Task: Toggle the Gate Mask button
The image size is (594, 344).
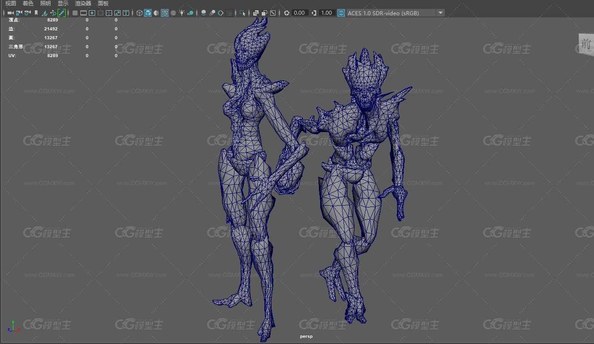Action: [100, 13]
